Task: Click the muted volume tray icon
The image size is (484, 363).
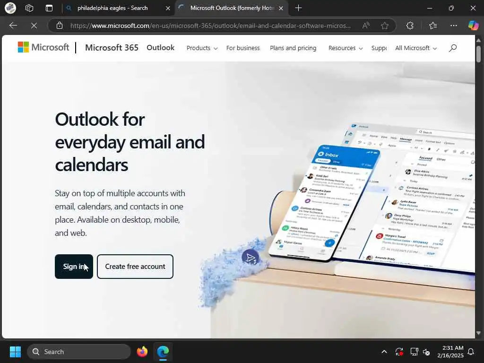Action: click(x=426, y=352)
